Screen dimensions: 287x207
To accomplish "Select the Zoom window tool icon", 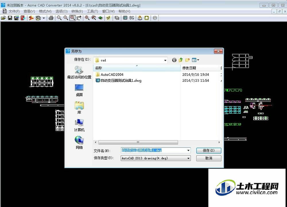I will 73,18.
